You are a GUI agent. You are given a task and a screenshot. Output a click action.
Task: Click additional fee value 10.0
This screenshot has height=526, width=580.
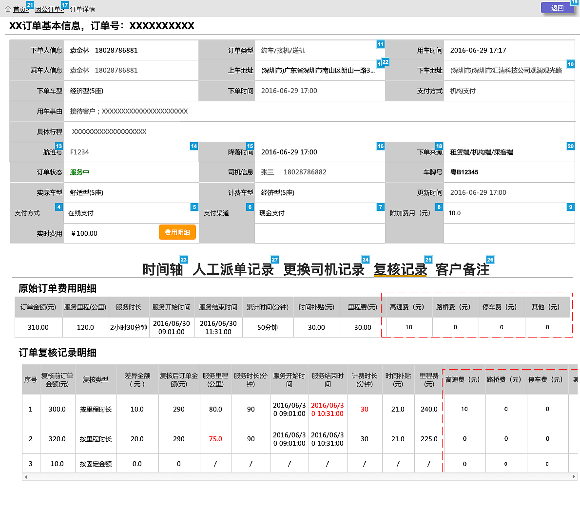tap(455, 213)
